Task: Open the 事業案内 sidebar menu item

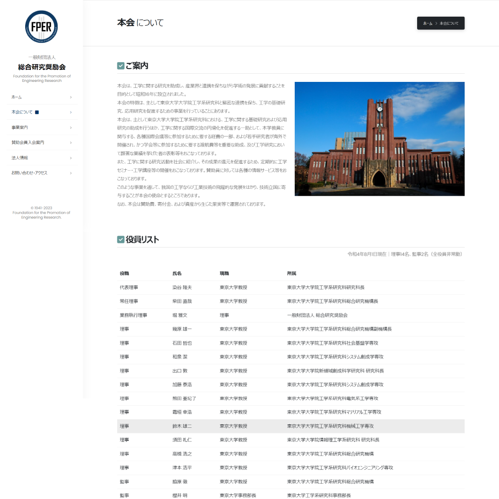Action: tap(42, 127)
